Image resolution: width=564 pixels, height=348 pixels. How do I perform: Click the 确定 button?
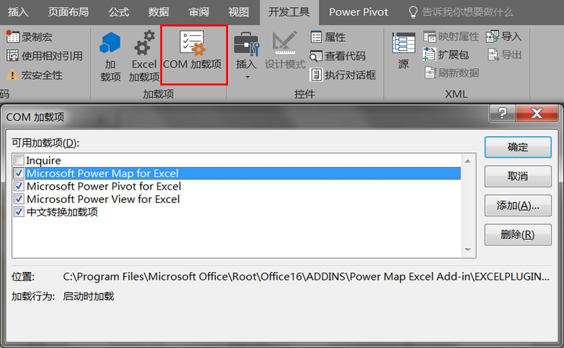tap(518, 147)
